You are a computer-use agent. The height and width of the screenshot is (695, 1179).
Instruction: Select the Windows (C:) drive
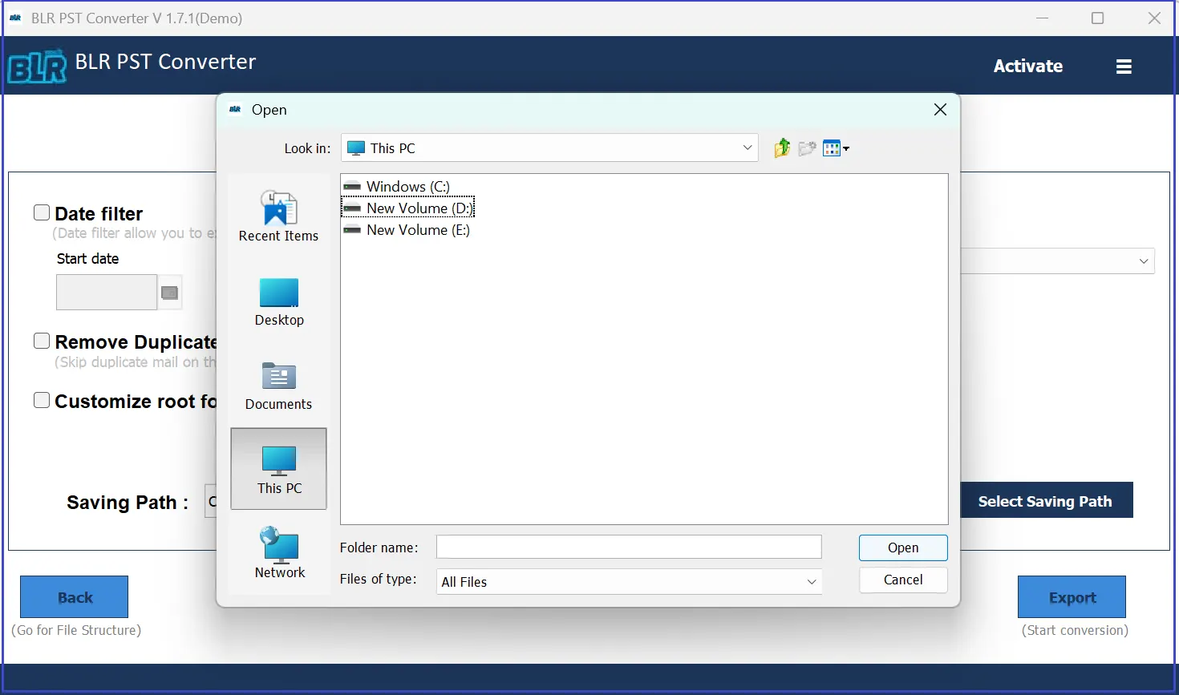[x=407, y=187]
